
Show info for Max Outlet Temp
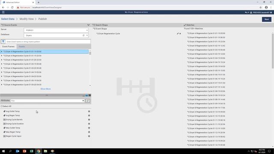click(89, 128)
